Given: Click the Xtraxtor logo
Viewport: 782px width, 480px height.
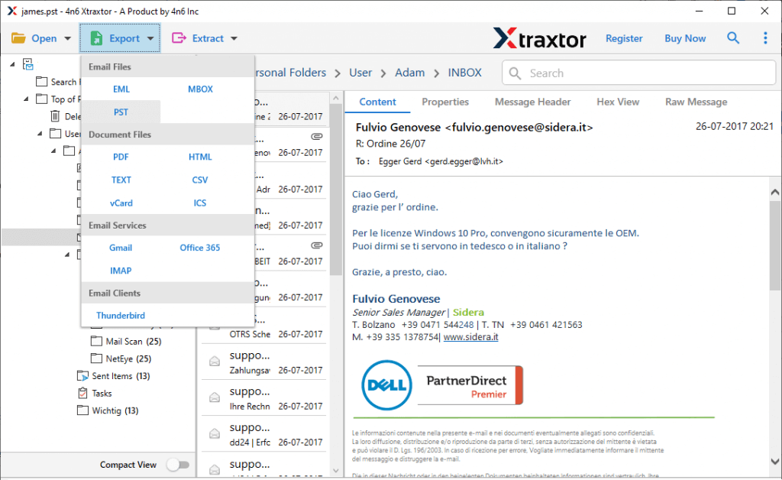Looking at the screenshot, I should pyautogui.click(x=540, y=37).
